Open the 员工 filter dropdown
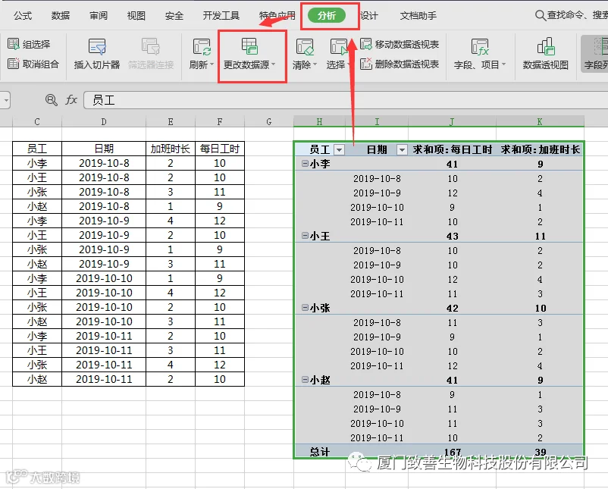 (339, 149)
